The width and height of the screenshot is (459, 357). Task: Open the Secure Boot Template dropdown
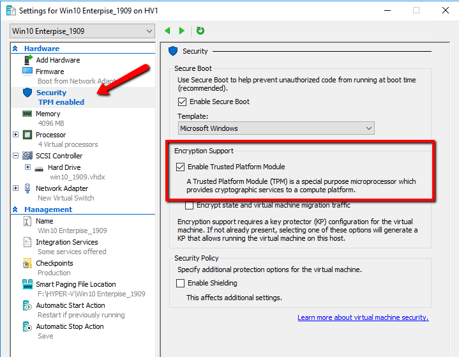tap(276, 128)
